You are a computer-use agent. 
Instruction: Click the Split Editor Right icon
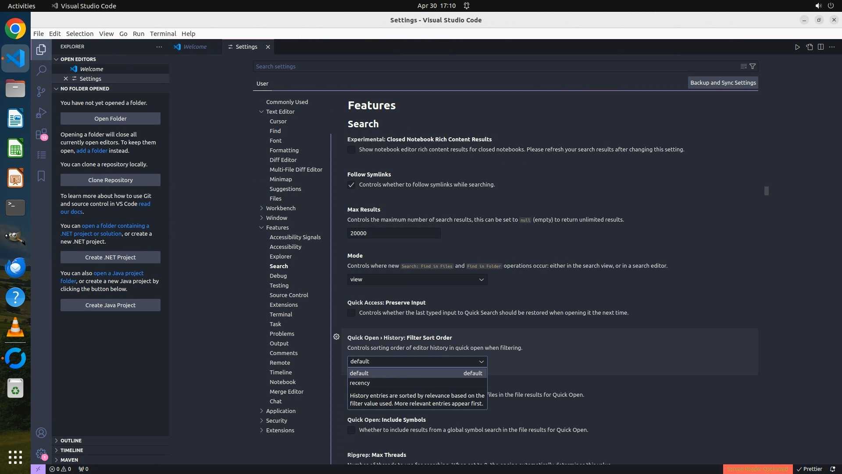click(x=821, y=47)
